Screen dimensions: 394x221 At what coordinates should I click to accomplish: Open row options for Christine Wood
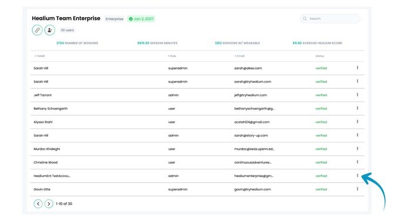[358, 162]
